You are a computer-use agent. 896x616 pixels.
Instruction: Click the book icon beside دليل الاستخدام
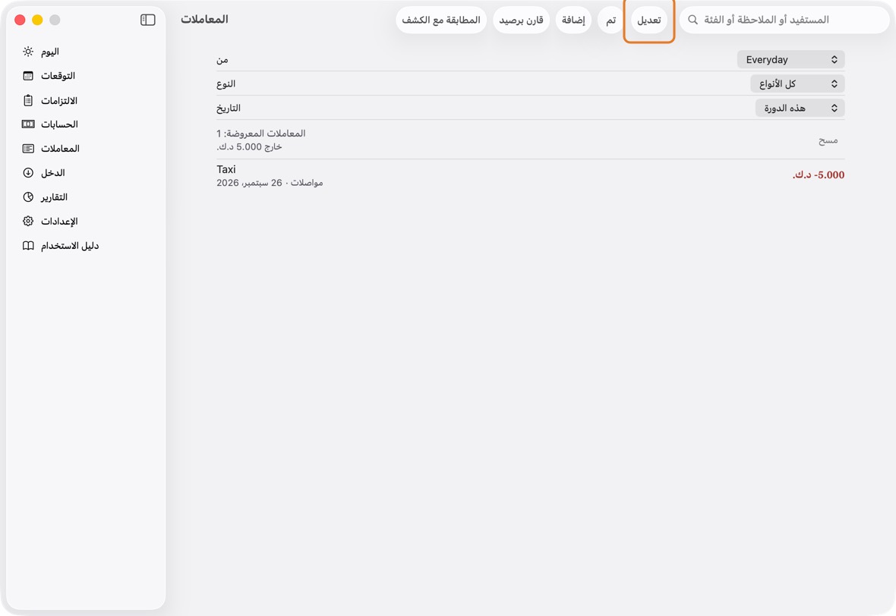point(28,246)
